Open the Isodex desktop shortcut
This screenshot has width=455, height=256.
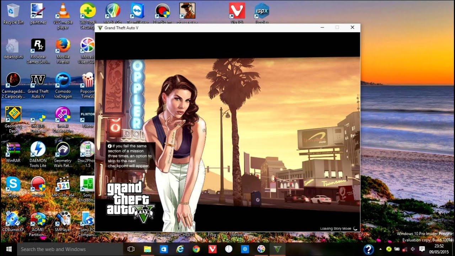262,14
